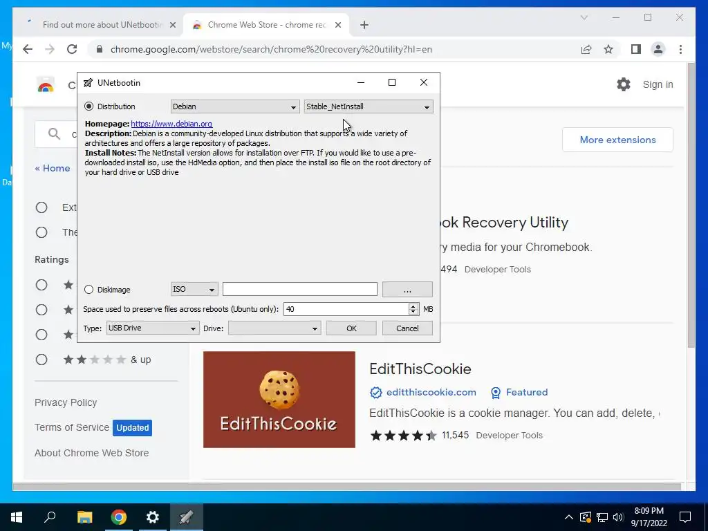Click the Chrome Web Store logo
The height and width of the screenshot is (531, 708).
click(x=46, y=84)
